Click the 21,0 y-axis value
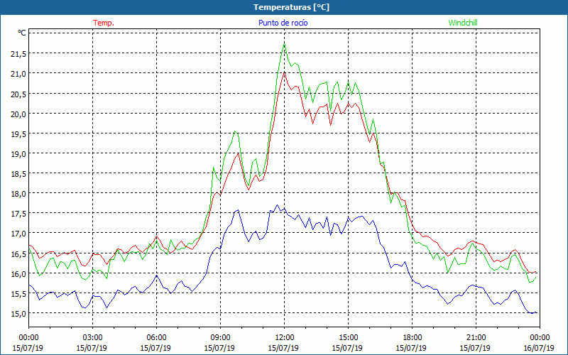This screenshot has width=568, height=355. (x=18, y=74)
